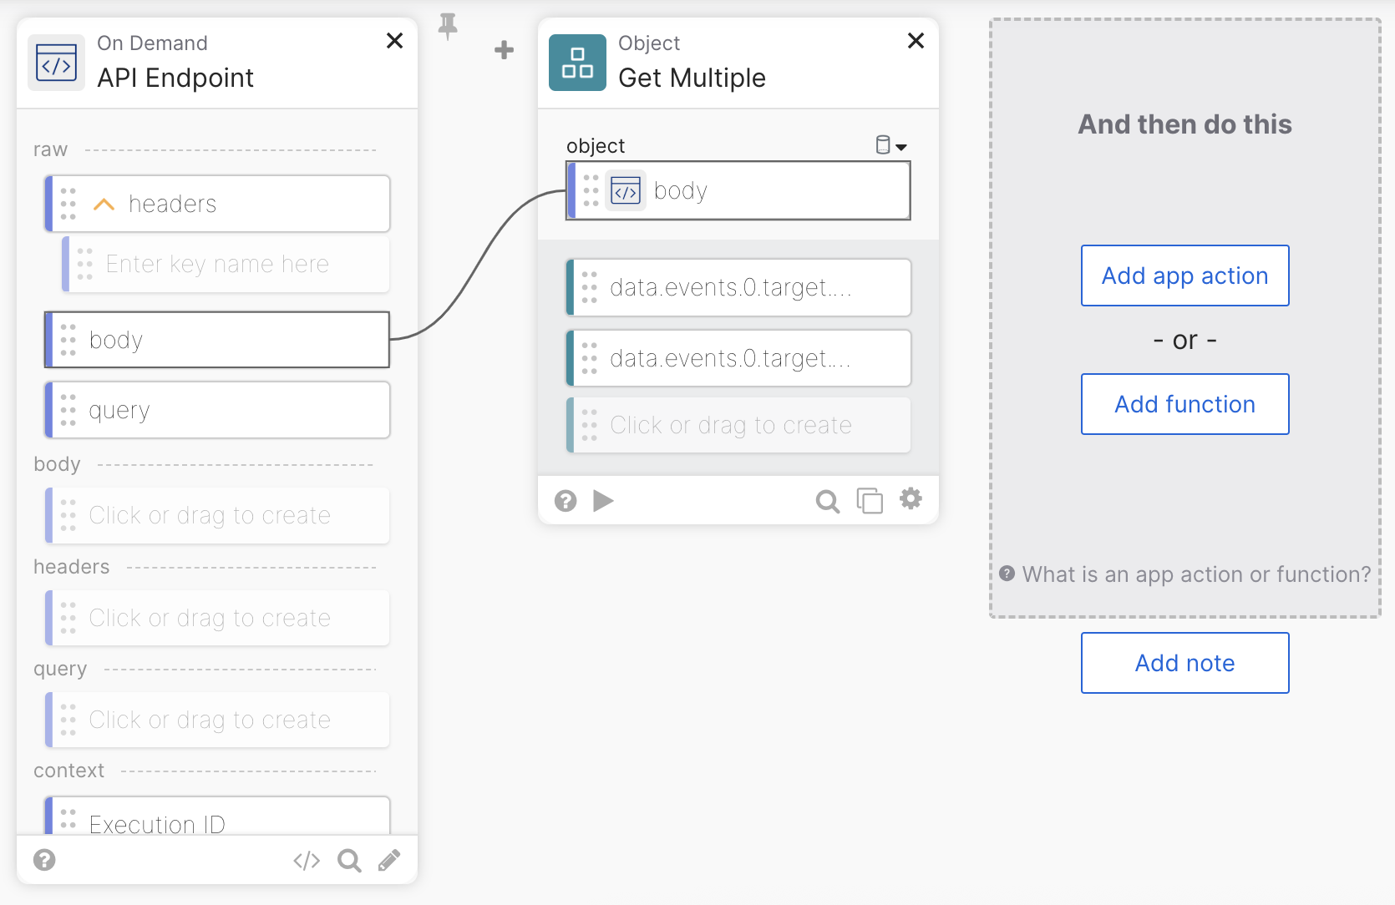1395x905 pixels.
Task: Run the Get Multiple card with play button
Action: pyautogui.click(x=603, y=500)
